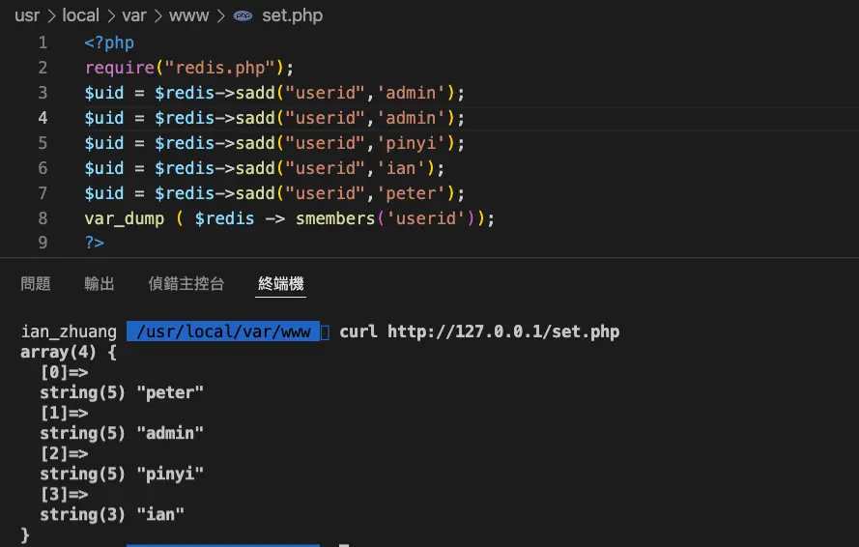859x547 pixels.
Task: Click the PHP file icon in the breadcrumb
Action: coord(243,15)
